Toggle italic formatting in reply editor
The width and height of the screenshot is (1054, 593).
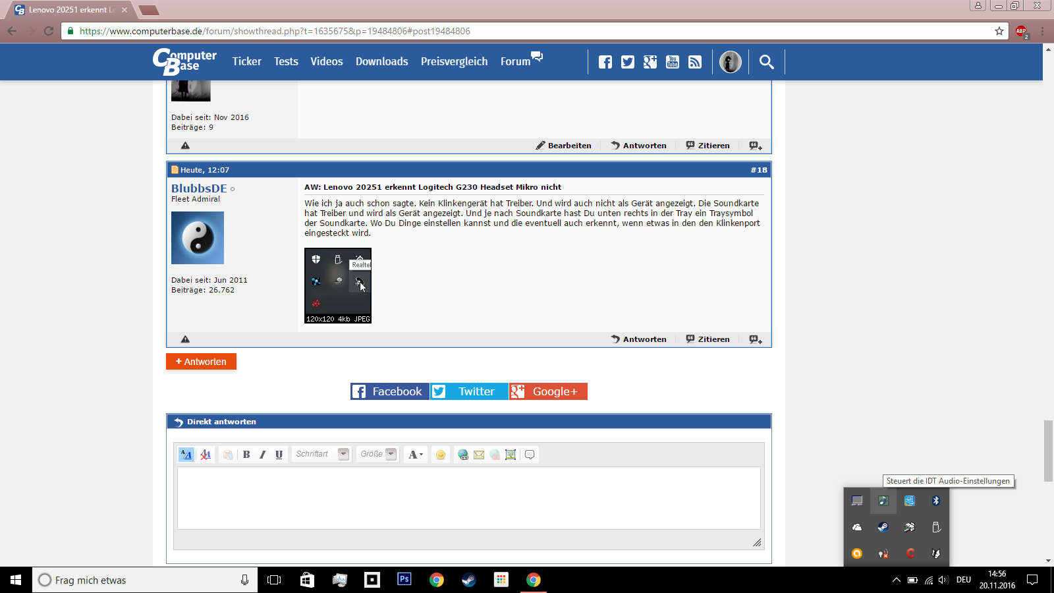262,455
